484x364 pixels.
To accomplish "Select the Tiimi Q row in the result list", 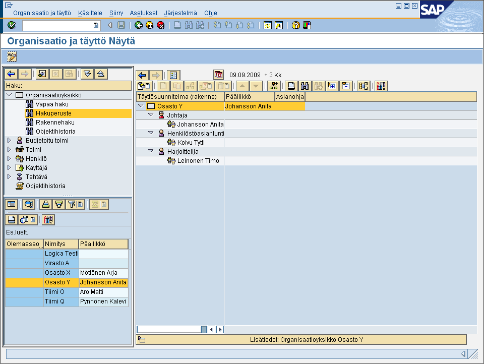I will point(67,301).
